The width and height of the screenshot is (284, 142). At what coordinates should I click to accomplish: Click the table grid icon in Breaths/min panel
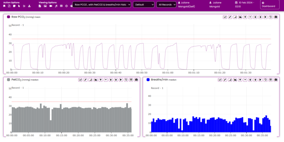tap(271, 80)
